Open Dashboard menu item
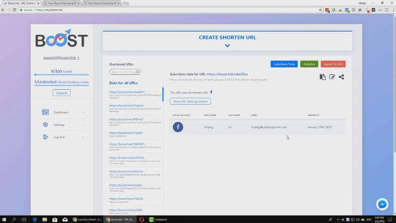 click(61, 112)
